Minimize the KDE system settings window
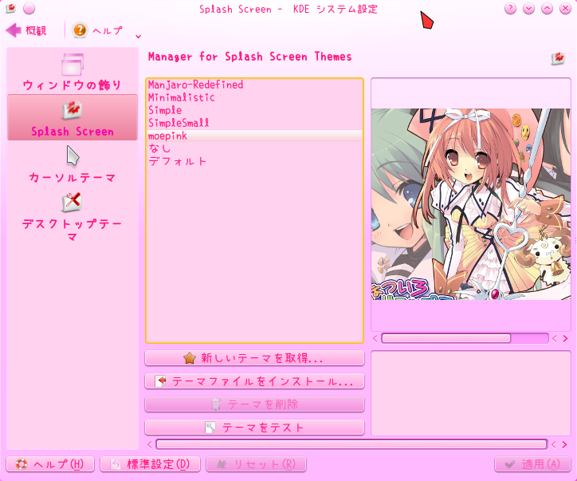Viewport: 577px width, 481px height. point(529,9)
